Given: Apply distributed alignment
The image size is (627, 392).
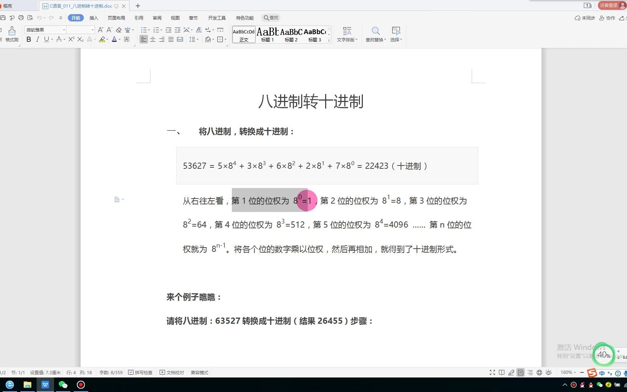Looking at the screenshot, I should [180, 40].
